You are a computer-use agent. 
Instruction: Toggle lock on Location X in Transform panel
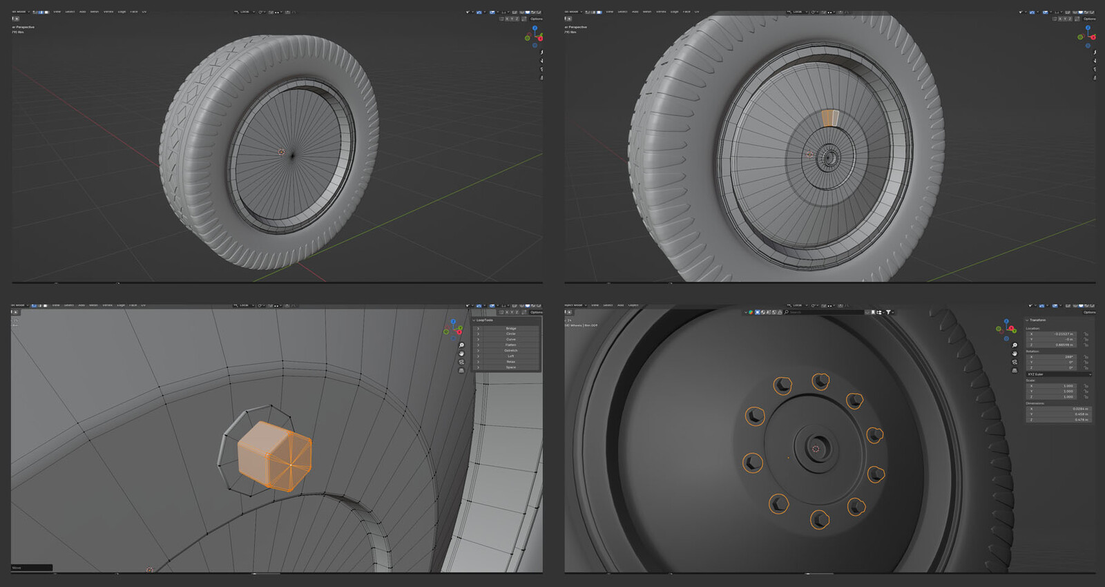1086,334
